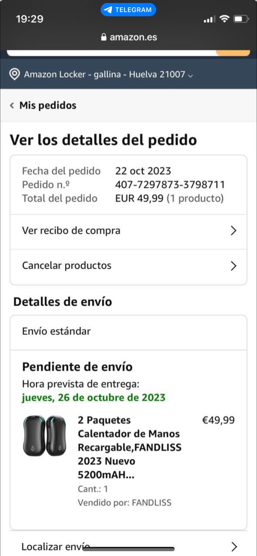Open the chevron next to Localizar envío
This screenshot has width=257, height=556.
234,547
